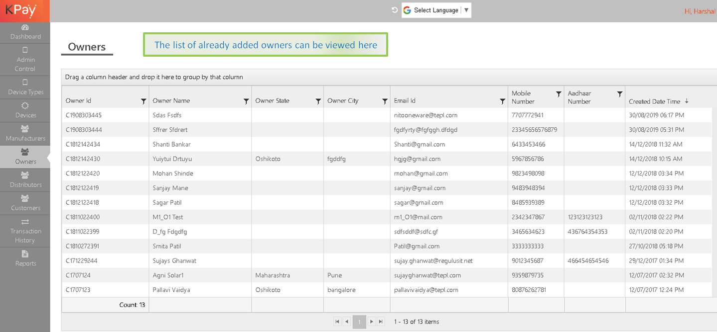Select page 1 in the pager

pos(359,322)
